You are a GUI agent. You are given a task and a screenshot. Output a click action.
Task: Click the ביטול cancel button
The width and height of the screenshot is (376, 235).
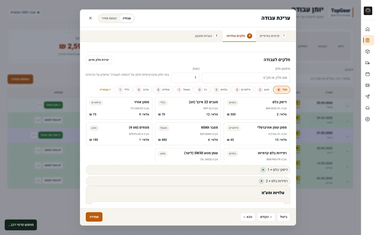[283, 217]
